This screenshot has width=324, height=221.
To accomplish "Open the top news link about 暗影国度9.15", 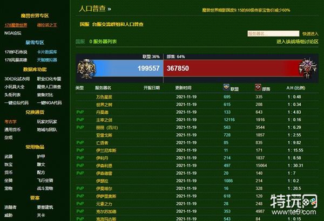I will coord(246,10).
